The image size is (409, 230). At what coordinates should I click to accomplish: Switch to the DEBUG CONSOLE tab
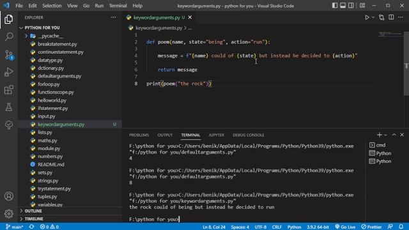249,135
